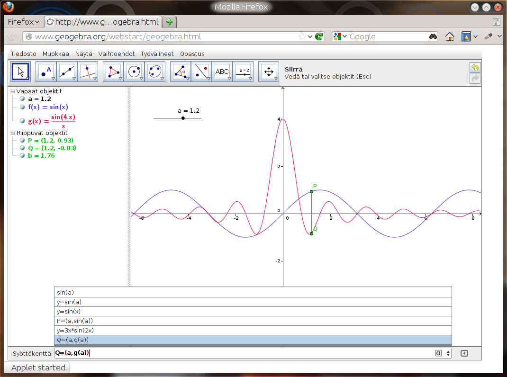
Task: Open the Firefox application menu dropdown
Action: pos(23,22)
